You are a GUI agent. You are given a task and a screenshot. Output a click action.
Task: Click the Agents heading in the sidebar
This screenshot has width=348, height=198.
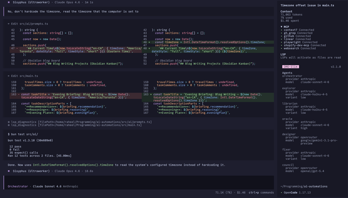(287, 73)
